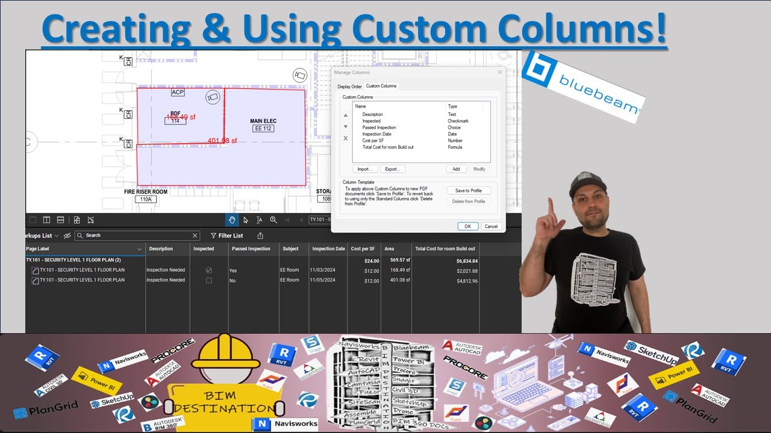Image resolution: width=771 pixels, height=433 pixels.
Task: Toggle hide markups eye icon
Action: coord(67,236)
